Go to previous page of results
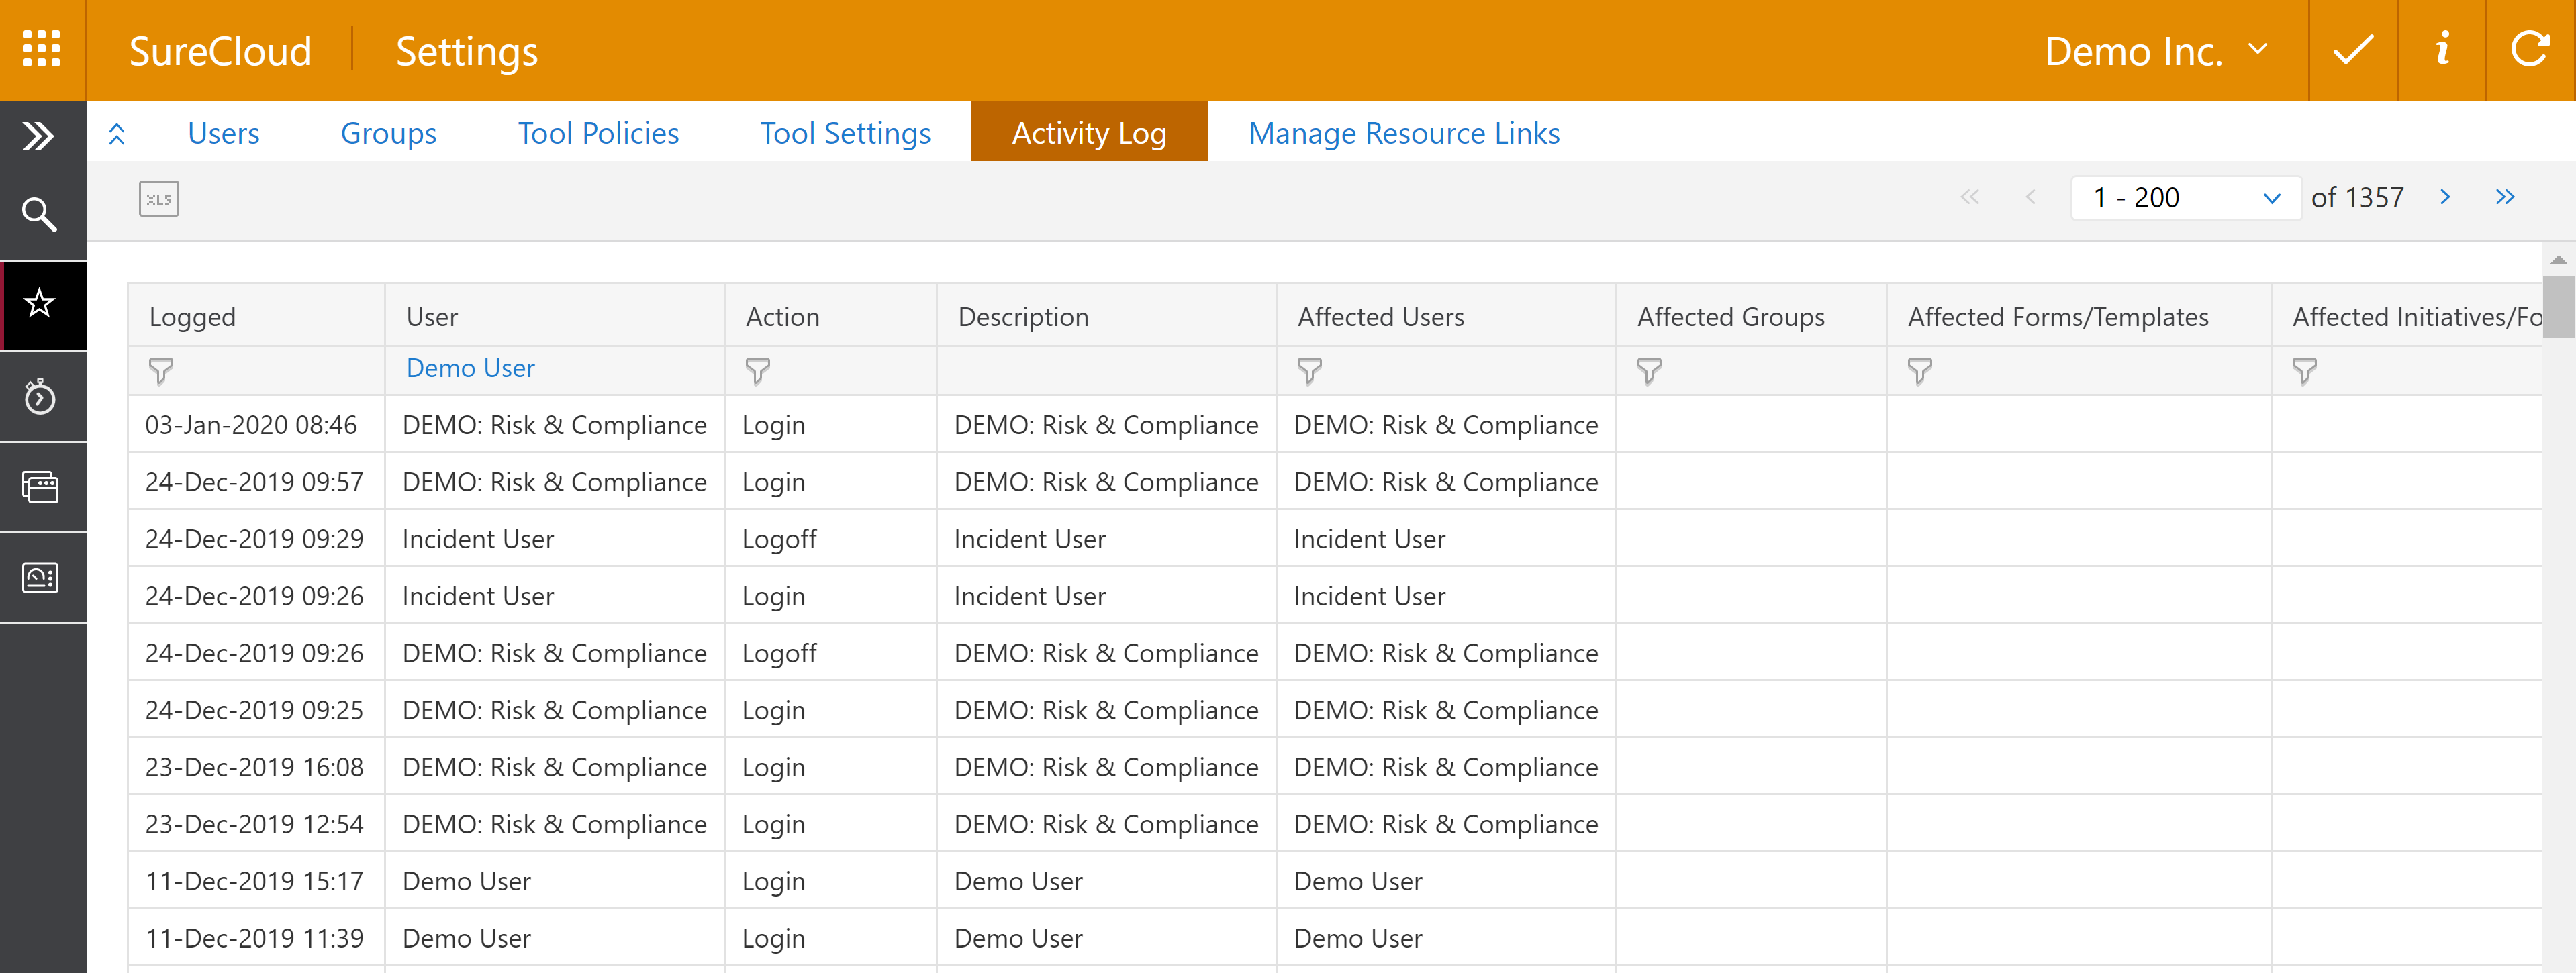 click(2030, 197)
